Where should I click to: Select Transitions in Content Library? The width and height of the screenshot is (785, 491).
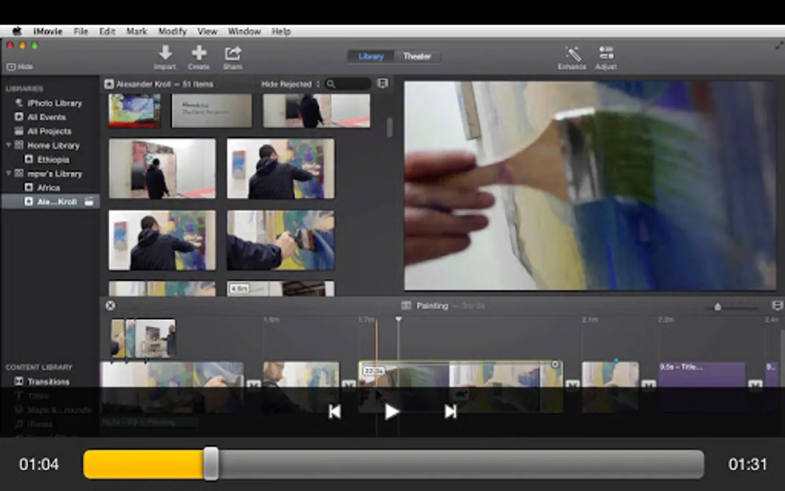(48, 381)
